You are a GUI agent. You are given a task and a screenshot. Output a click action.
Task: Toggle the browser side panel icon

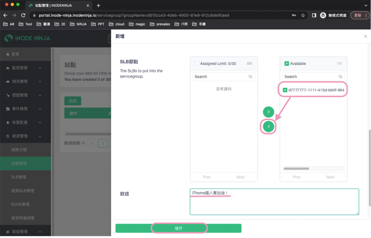[314, 15]
